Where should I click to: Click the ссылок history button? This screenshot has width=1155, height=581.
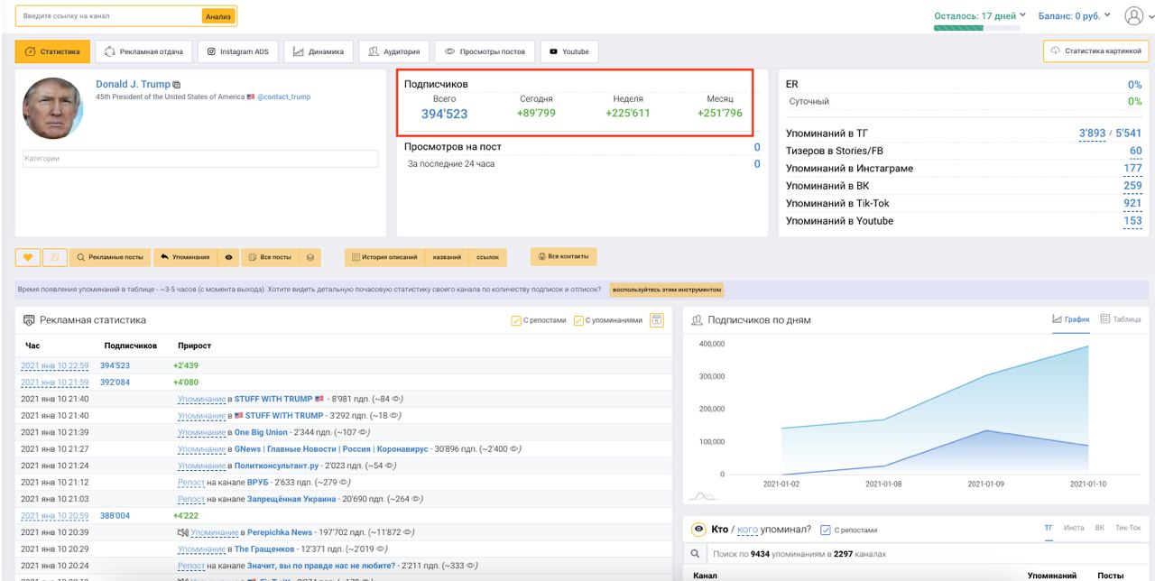[488, 257]
